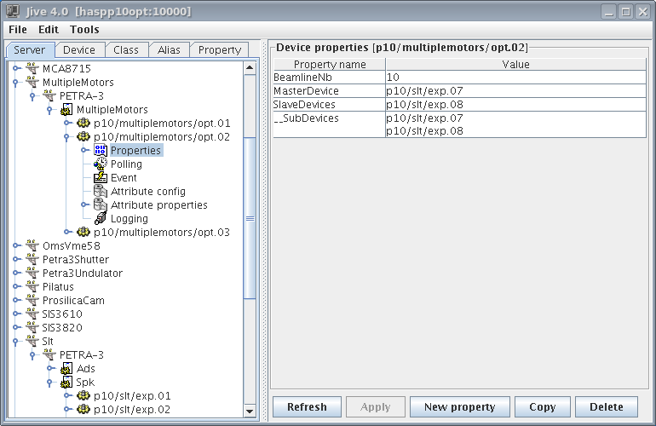The width and height of the screenshot is (656, 426).
Task: Open the Edit menu
Action: 48,29
